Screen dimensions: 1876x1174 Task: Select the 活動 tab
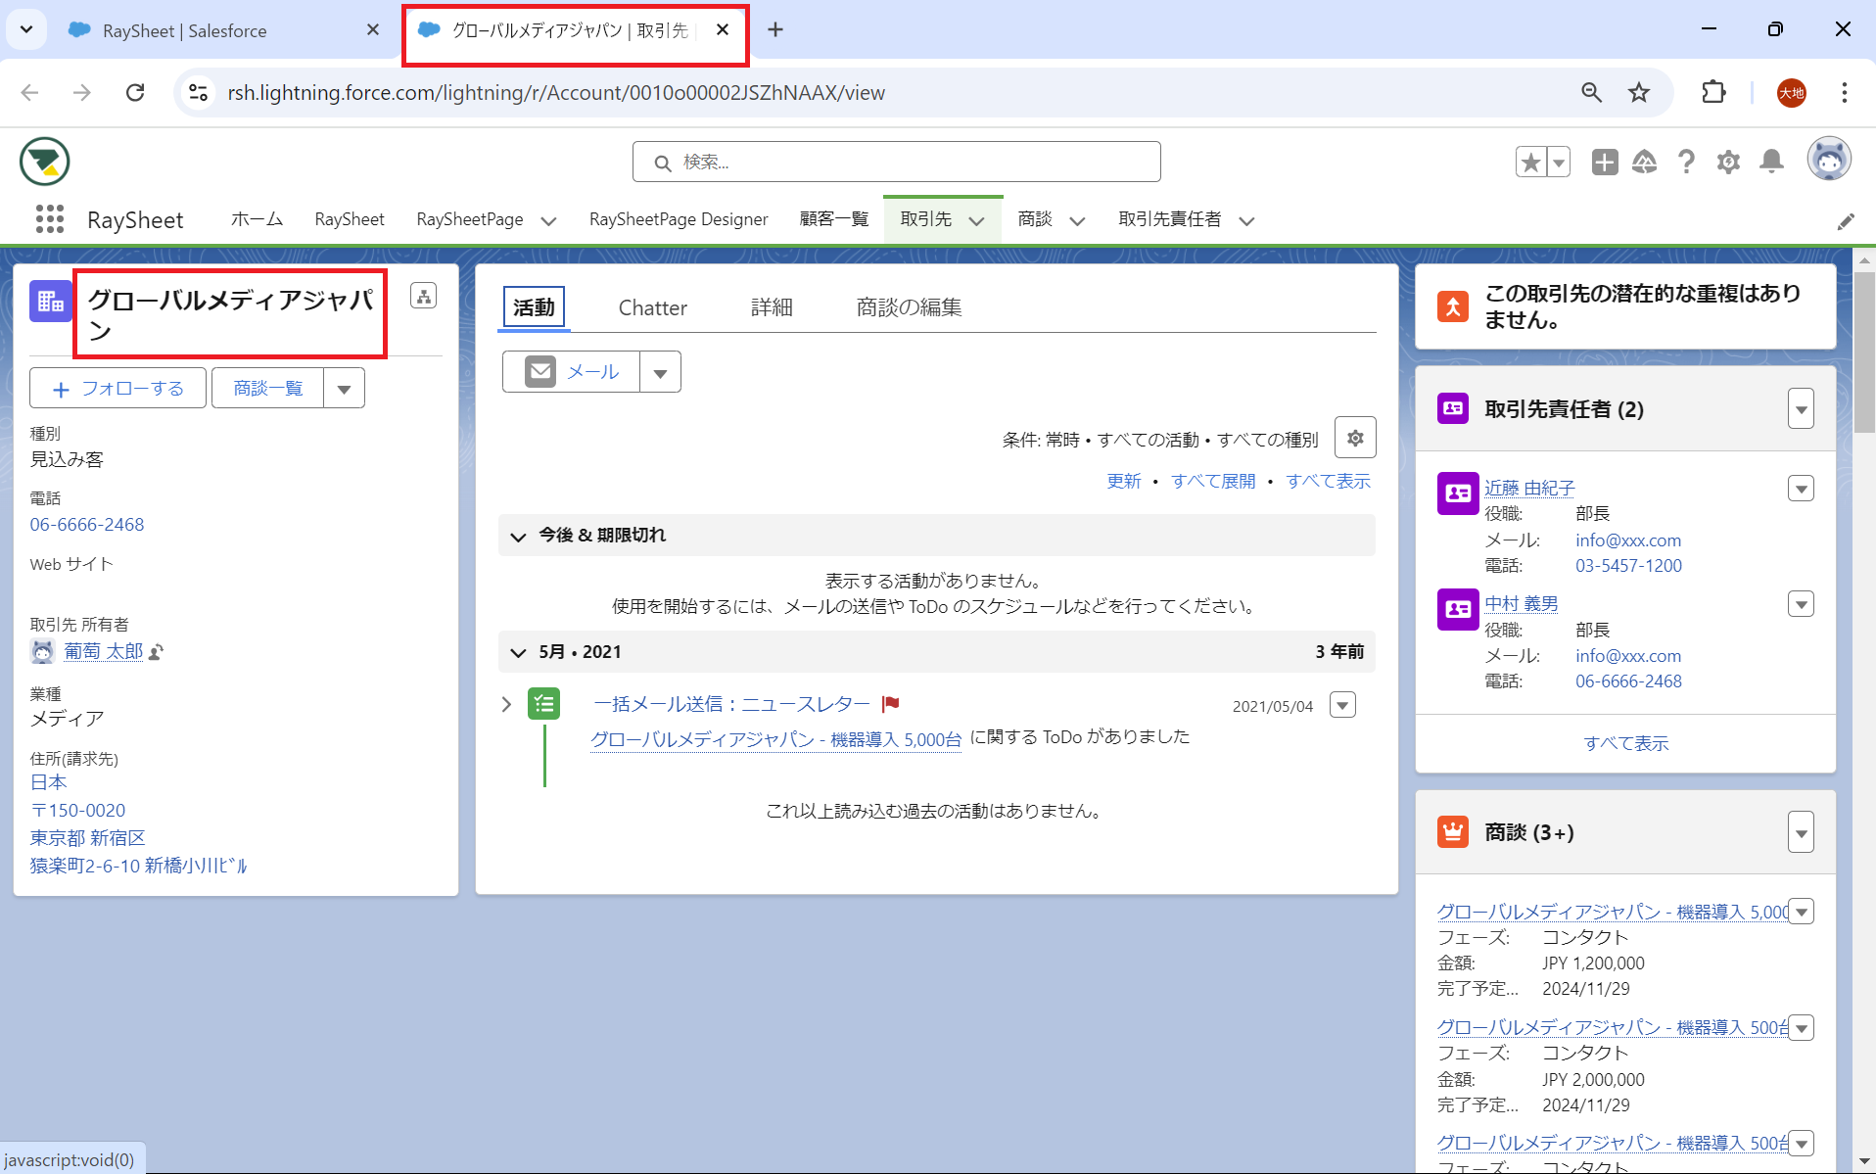[x=535, y=307]
